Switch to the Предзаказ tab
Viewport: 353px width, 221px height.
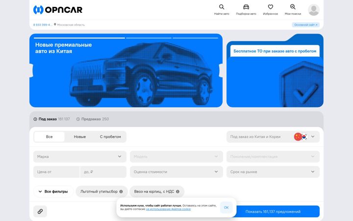(93, 119)
